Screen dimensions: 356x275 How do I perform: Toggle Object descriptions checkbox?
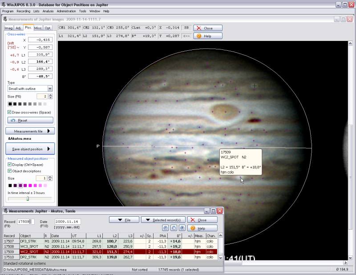(x=9, y=171)
